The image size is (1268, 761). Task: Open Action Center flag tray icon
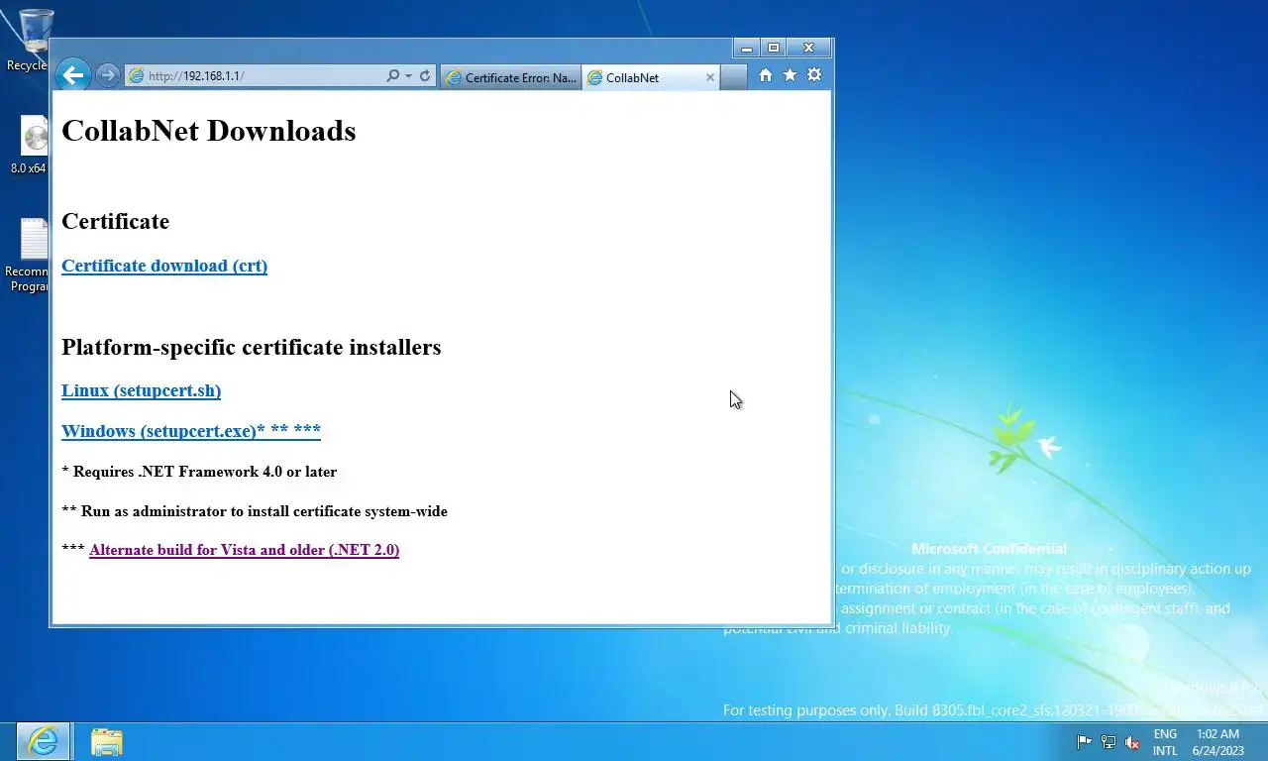[x=1084, y=742]
